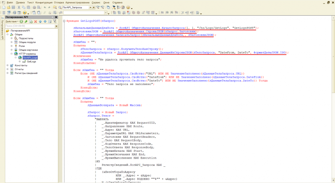Expand the Подсистемы tree node
This screenshot has width=335, height=183.
click(x=11, y=38)
